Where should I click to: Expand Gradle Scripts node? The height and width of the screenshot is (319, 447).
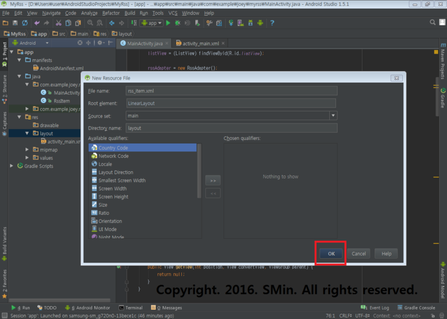(x=11, y=166)
